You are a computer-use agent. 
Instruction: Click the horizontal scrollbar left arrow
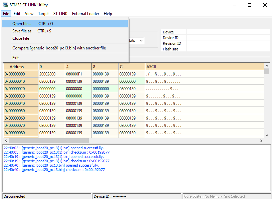pos(6,141)
